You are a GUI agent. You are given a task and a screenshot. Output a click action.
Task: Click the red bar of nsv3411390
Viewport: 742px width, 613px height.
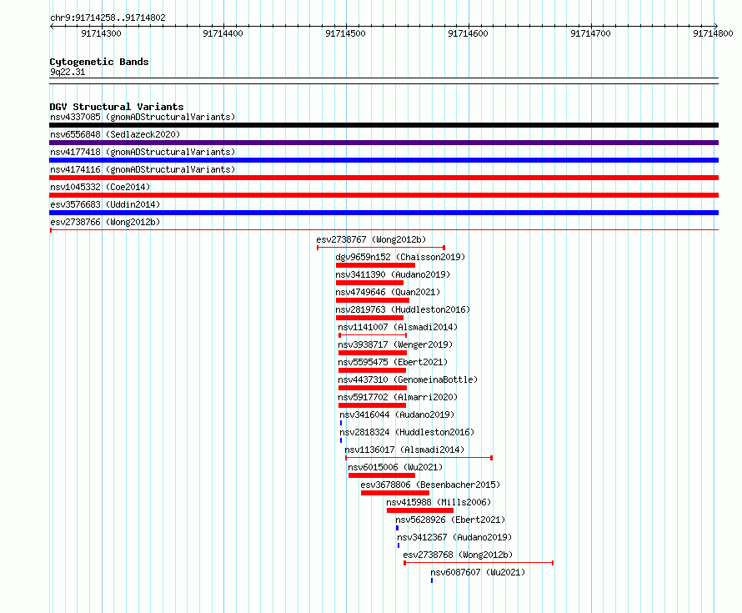[369, 283]
